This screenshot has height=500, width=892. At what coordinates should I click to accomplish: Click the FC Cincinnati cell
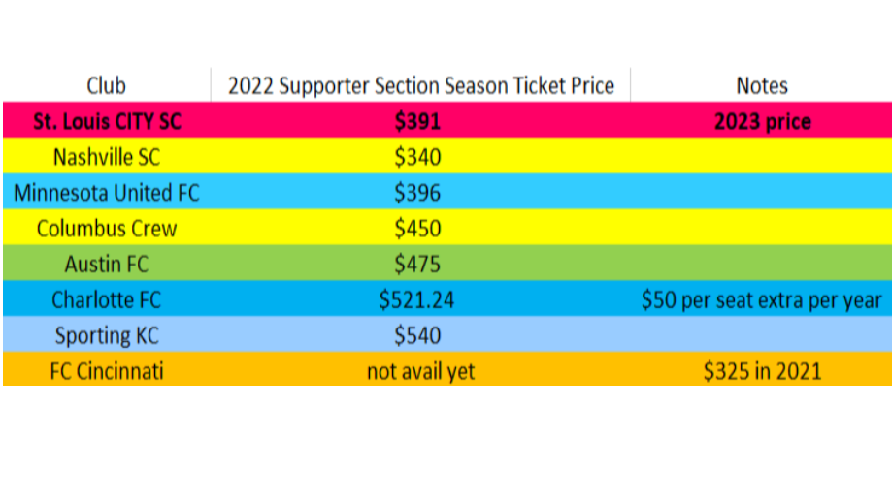(107, 371)
